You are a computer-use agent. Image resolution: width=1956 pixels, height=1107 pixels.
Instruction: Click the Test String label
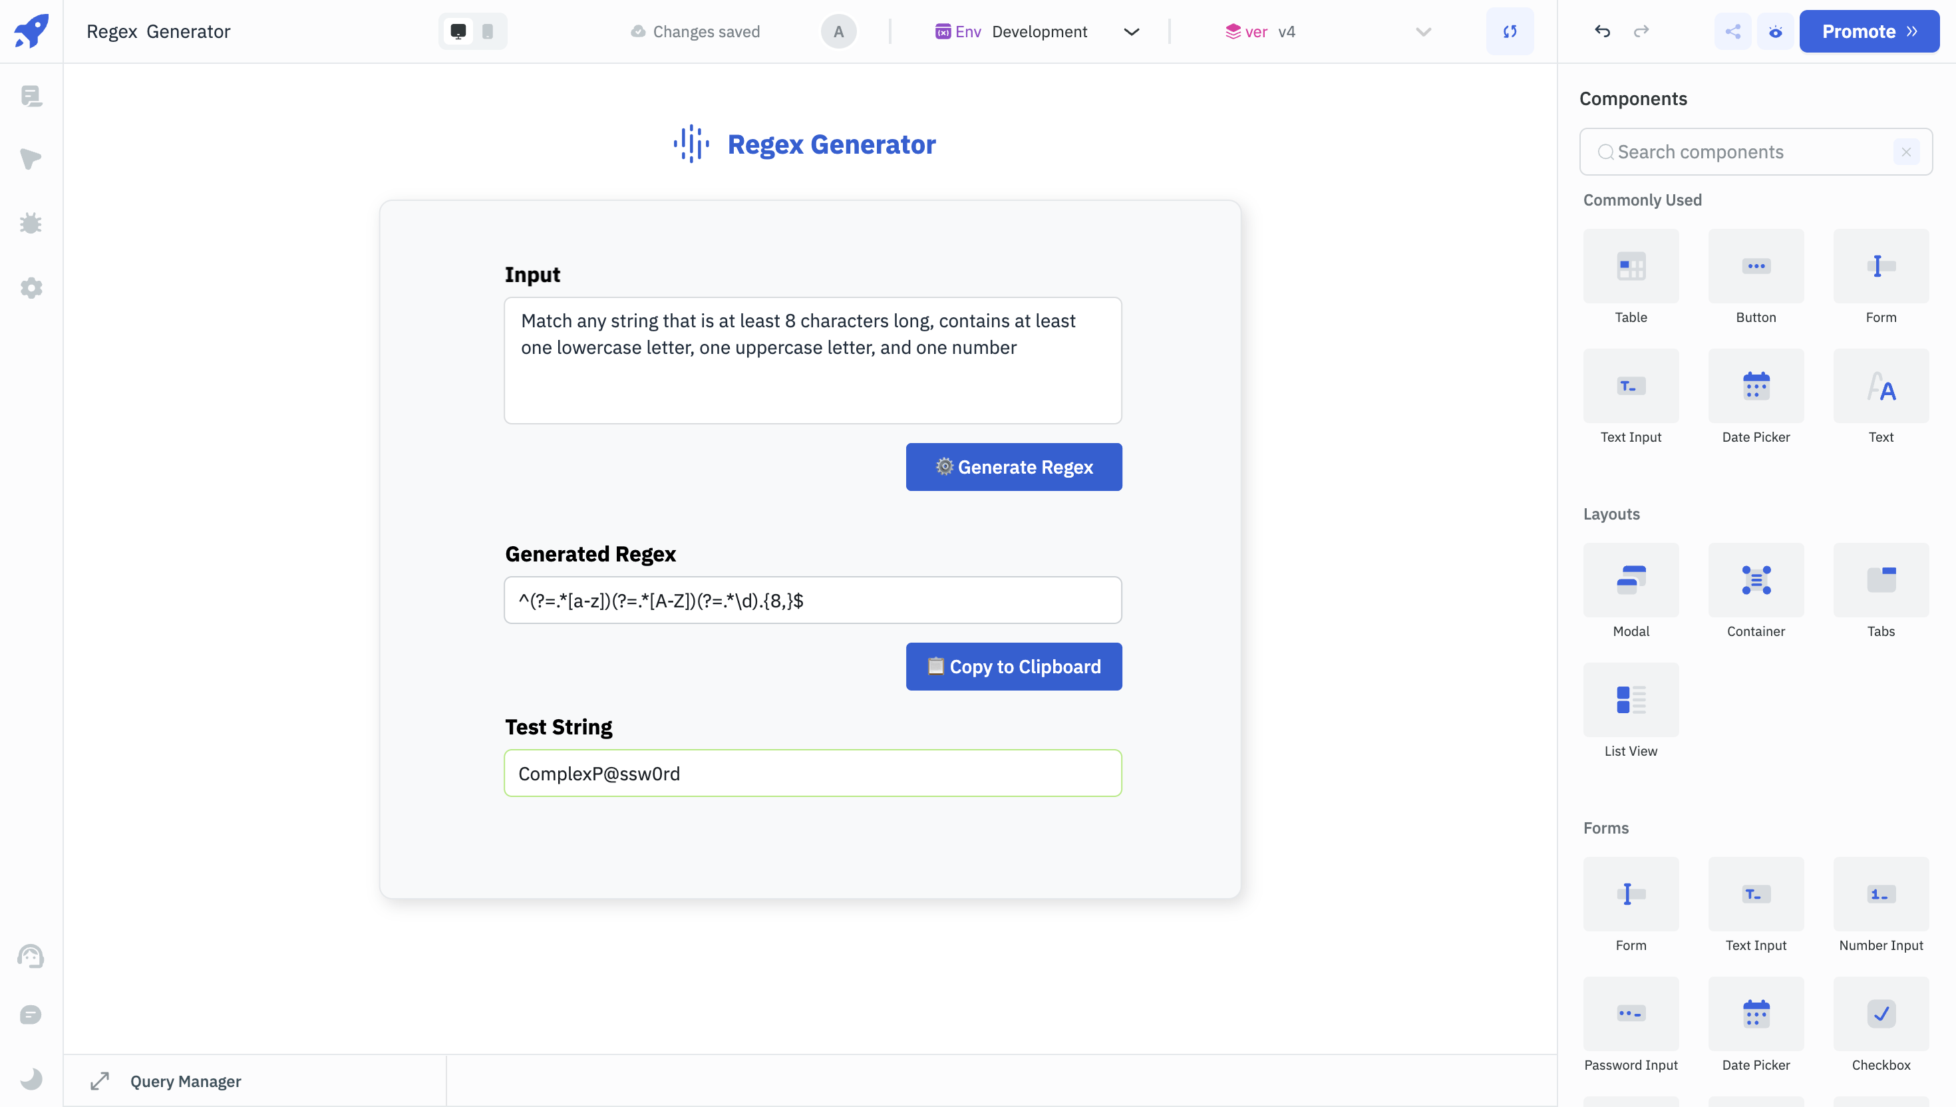[x=559, y=727]
